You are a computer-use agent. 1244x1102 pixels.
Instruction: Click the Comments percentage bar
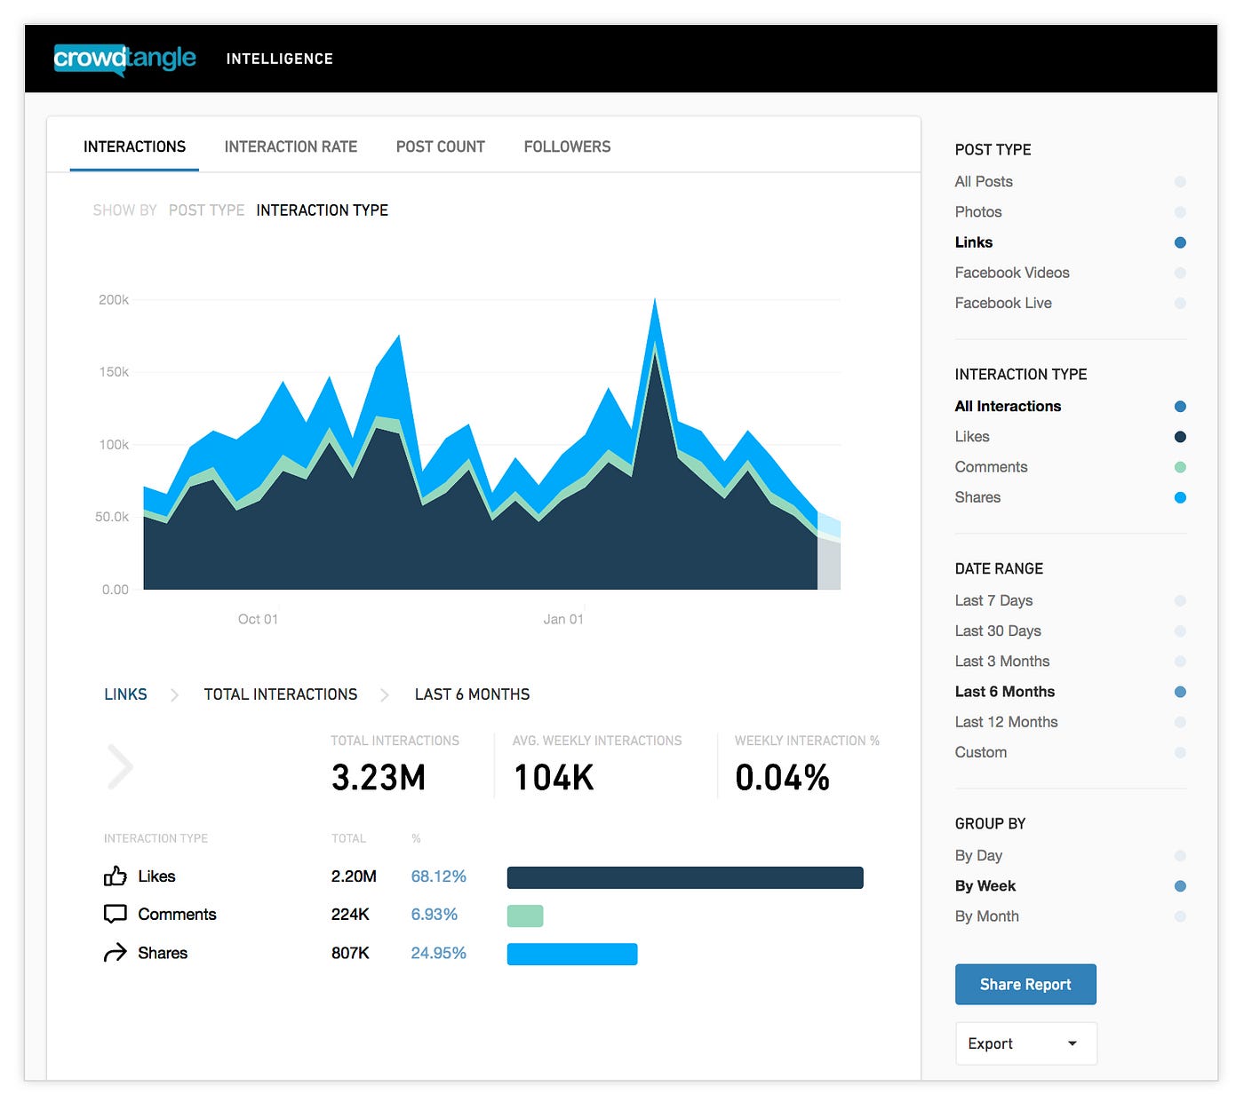pos(525,916)
